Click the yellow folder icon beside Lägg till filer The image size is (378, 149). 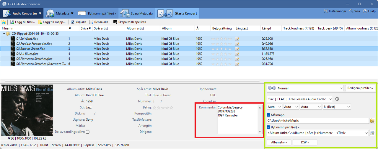coord(4,22)
